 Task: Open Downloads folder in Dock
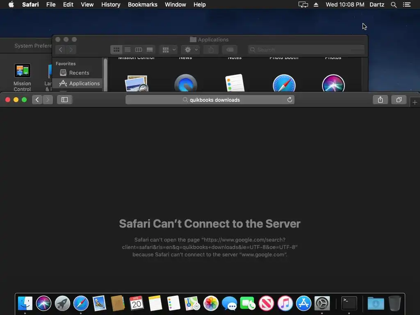pos(376,304)
